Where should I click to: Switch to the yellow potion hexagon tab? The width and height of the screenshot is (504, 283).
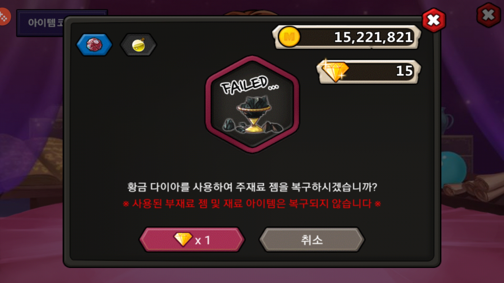(x=138, y=45)
